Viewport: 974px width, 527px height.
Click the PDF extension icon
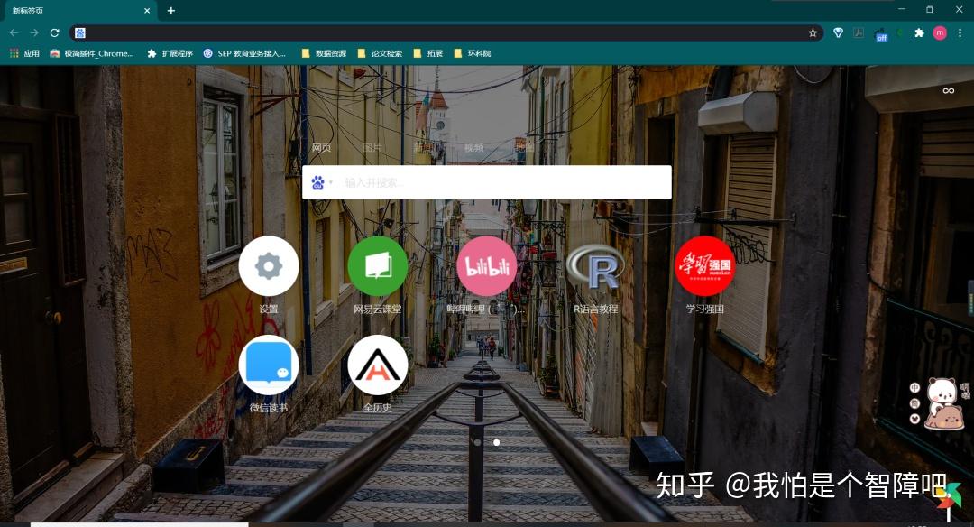(x=859, y=32)
